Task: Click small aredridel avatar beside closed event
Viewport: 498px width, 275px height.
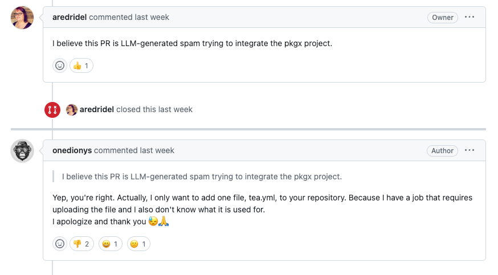Action: [72, 110]
